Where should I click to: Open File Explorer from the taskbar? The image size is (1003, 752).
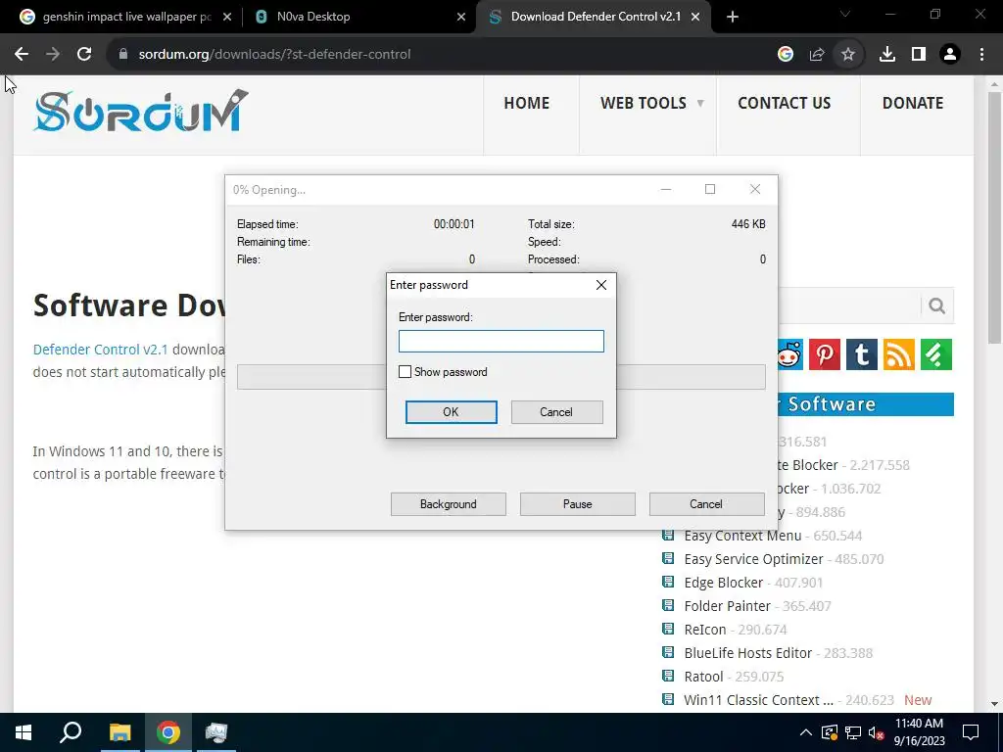click(119, 732)
